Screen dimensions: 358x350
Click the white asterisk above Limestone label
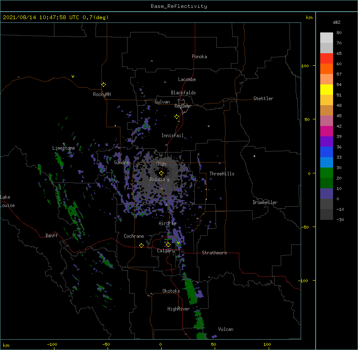(x=64, y=144)
